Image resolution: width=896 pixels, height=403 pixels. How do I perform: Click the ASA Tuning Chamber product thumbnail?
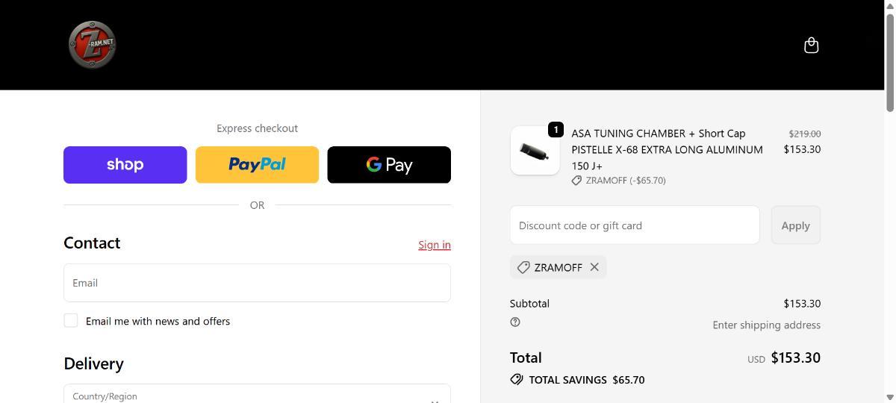pyautogui.click(x=535, y=151)
